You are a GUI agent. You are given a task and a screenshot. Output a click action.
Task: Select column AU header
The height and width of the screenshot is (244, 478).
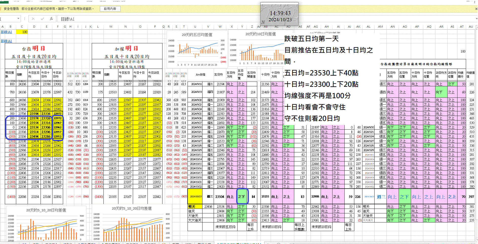pyautogui.click(x=471, y=27)
